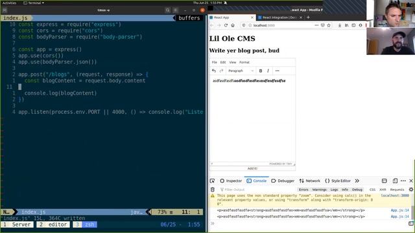Image resolution: width=415 pixels, height=233 pixels.
Task: Show site information icon in address bar
Action: click(x=250, y=25)
